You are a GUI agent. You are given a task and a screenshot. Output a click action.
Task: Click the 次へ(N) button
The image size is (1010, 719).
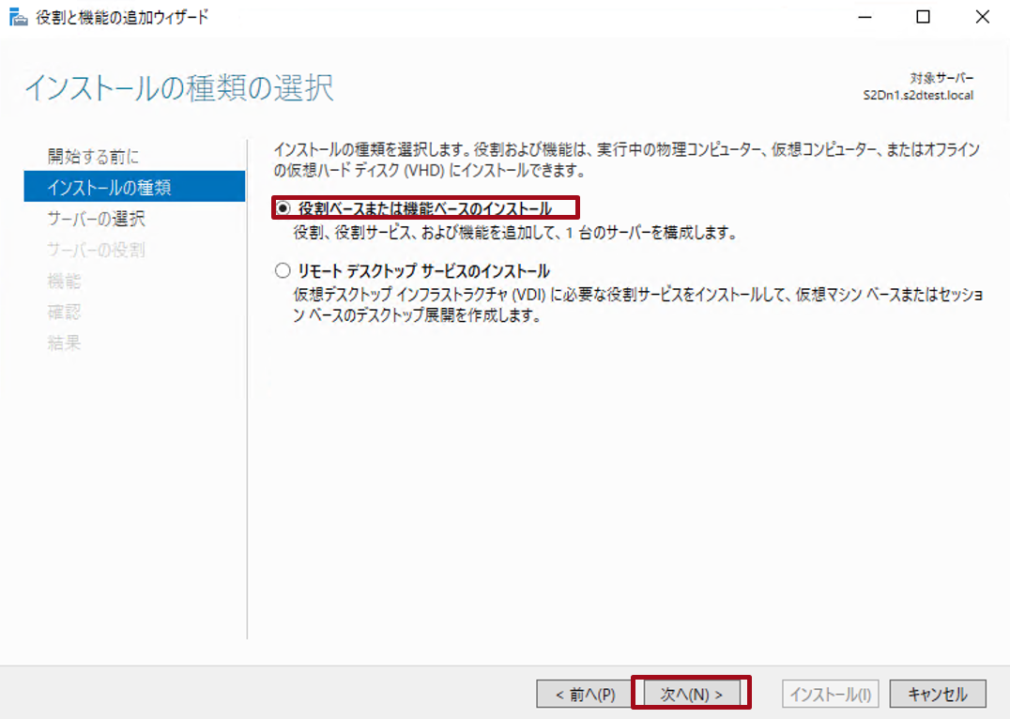[691, 694]
